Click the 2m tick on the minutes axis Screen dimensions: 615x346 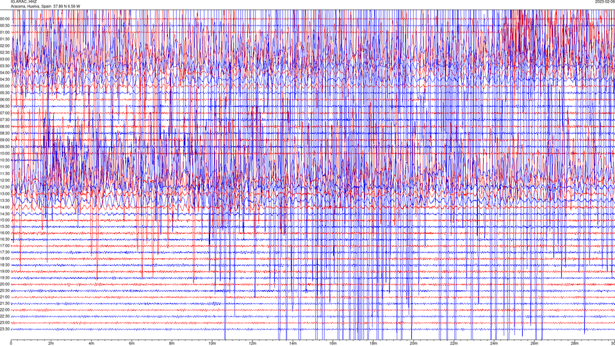point(51,343)
